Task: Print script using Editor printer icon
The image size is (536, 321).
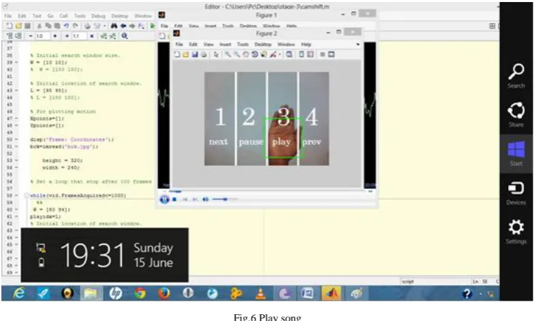Action: coord(87,26)
